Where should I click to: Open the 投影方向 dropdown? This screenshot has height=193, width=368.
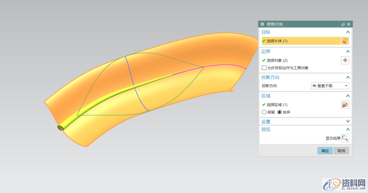330,86
